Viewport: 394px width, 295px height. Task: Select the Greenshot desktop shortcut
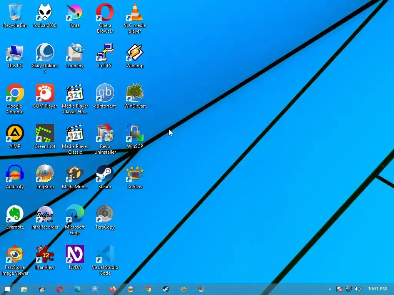click(x=45, y=137)
